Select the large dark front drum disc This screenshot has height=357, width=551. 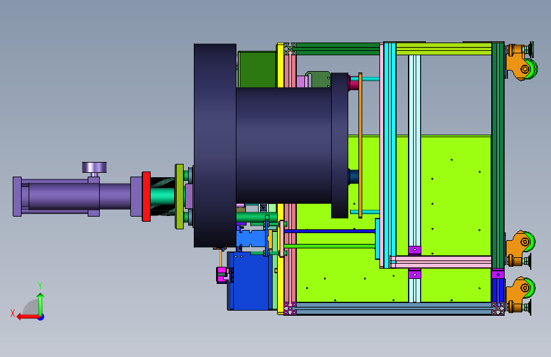tap(215, 145)
